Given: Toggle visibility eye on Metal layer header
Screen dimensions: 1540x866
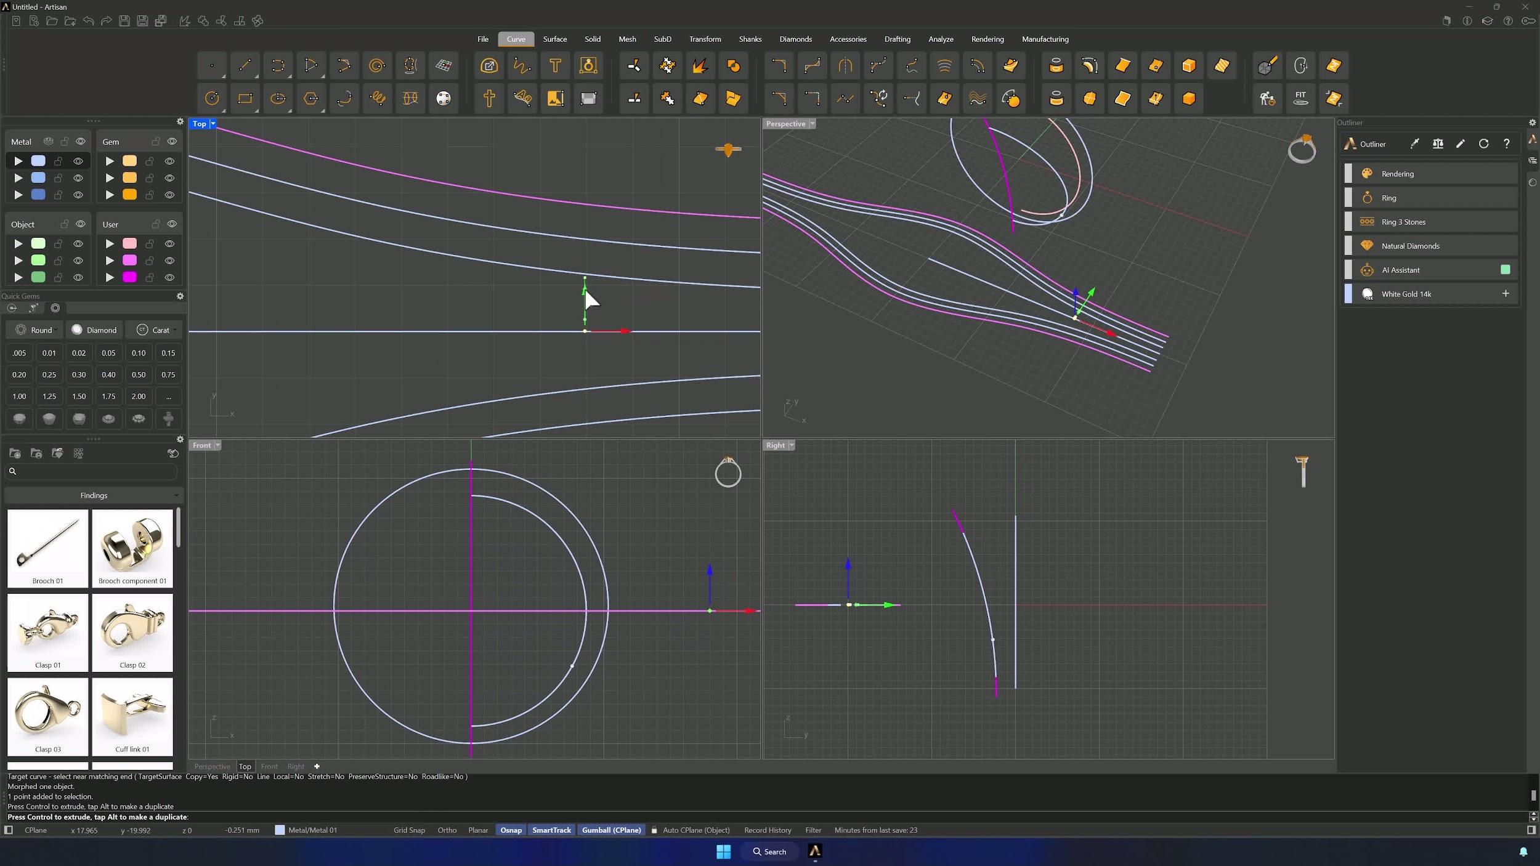Looking at the screenshot, I should [81, 141].
